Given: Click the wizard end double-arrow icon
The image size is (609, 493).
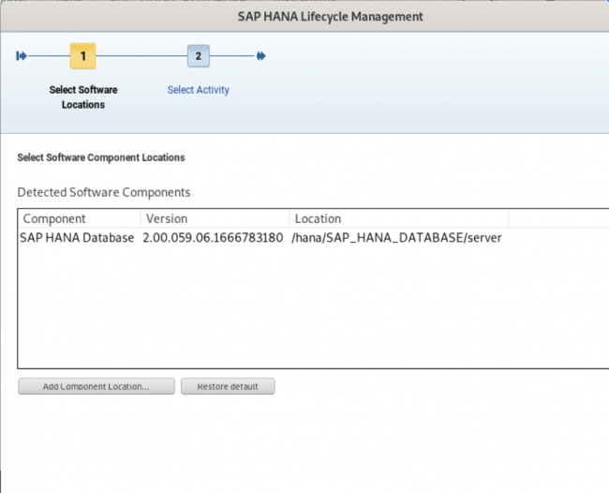Looking at the screenshot, I should coord(261,56).
